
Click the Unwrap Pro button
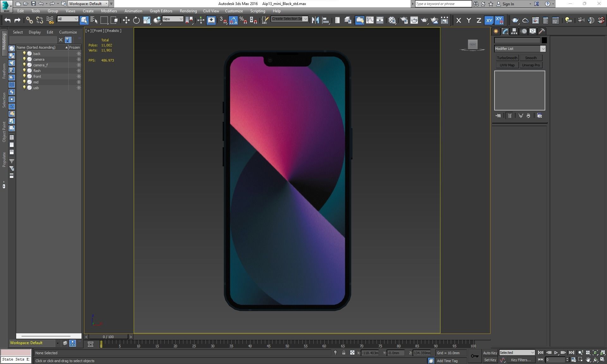tap(531, 65)
